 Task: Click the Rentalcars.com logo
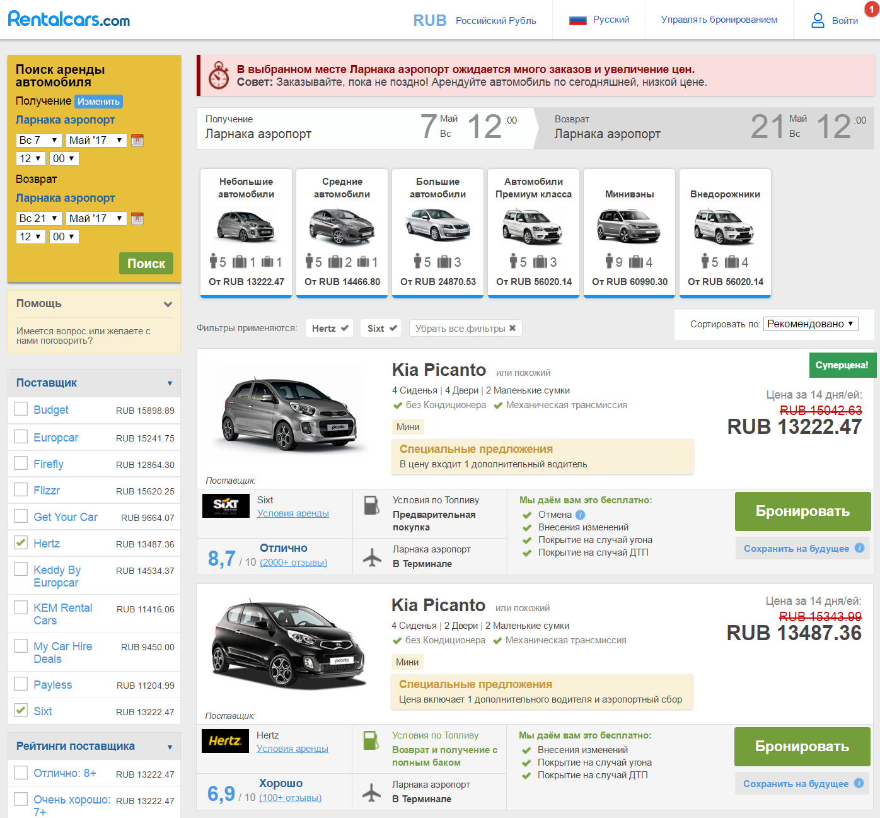pyautogui.click(x=69, y=19)
